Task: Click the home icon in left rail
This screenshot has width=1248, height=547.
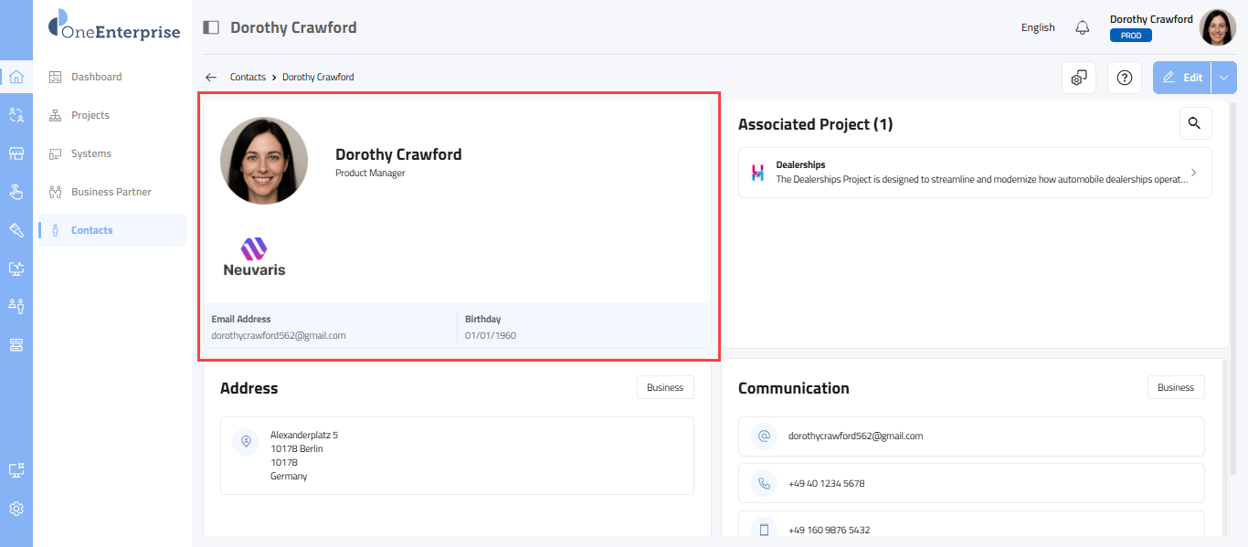Action: point(16,77)
